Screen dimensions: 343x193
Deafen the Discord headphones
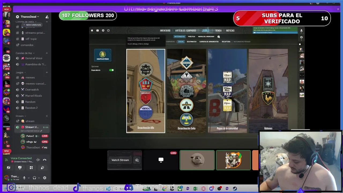[34, 178]
